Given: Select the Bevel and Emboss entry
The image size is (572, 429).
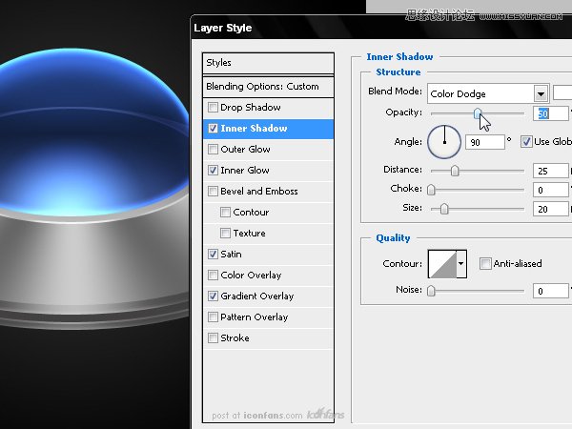Looking at the screenshot, I should point(258,192).
